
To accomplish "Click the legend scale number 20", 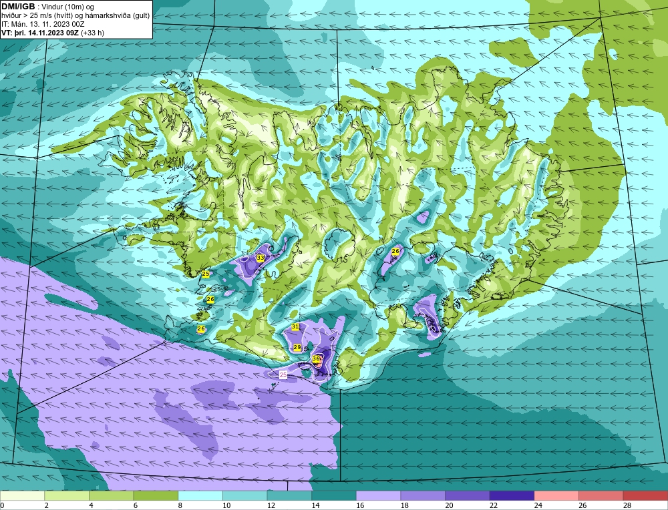I will tap(449, 506).
